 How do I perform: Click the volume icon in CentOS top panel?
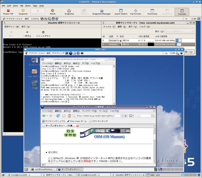tap(199, 19)
